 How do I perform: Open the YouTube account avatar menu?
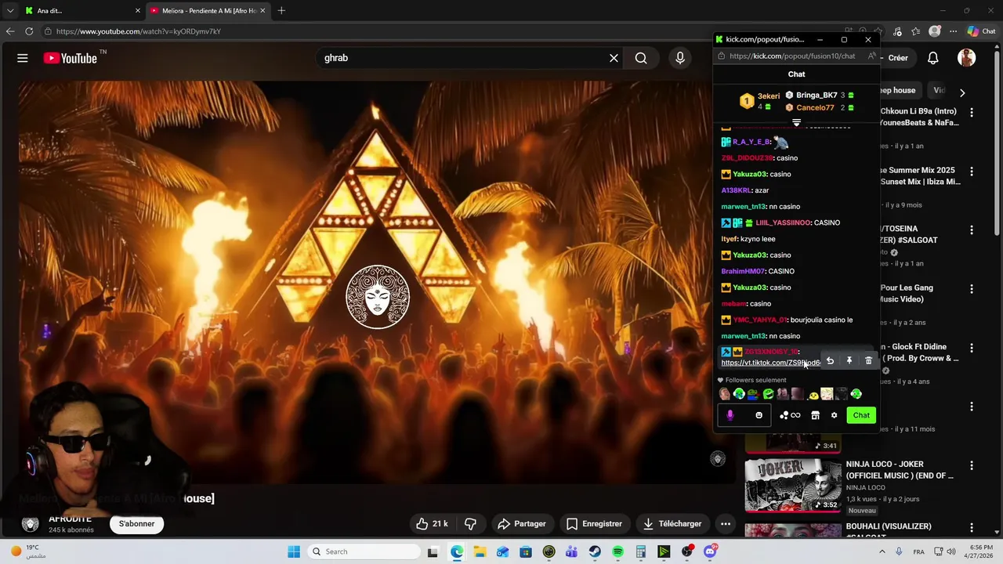966,58
